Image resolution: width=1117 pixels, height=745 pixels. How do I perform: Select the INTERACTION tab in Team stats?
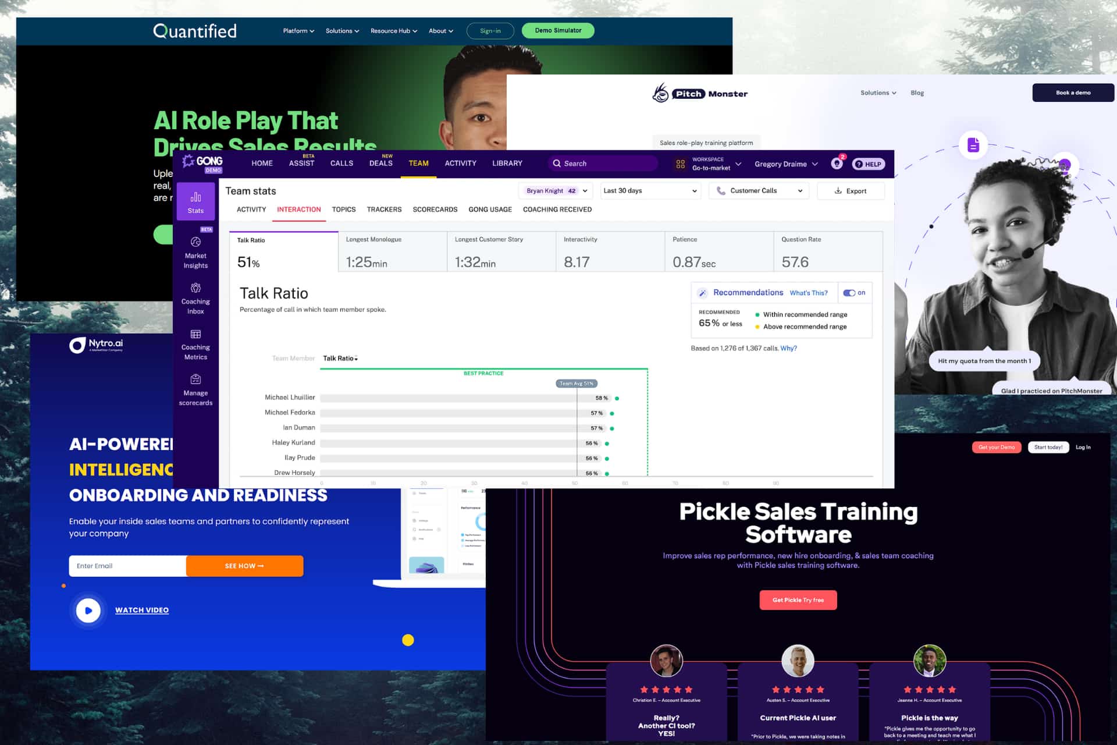(297, 209)
